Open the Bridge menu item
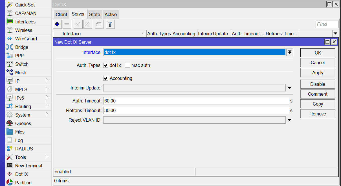 [x=22, y=47]
